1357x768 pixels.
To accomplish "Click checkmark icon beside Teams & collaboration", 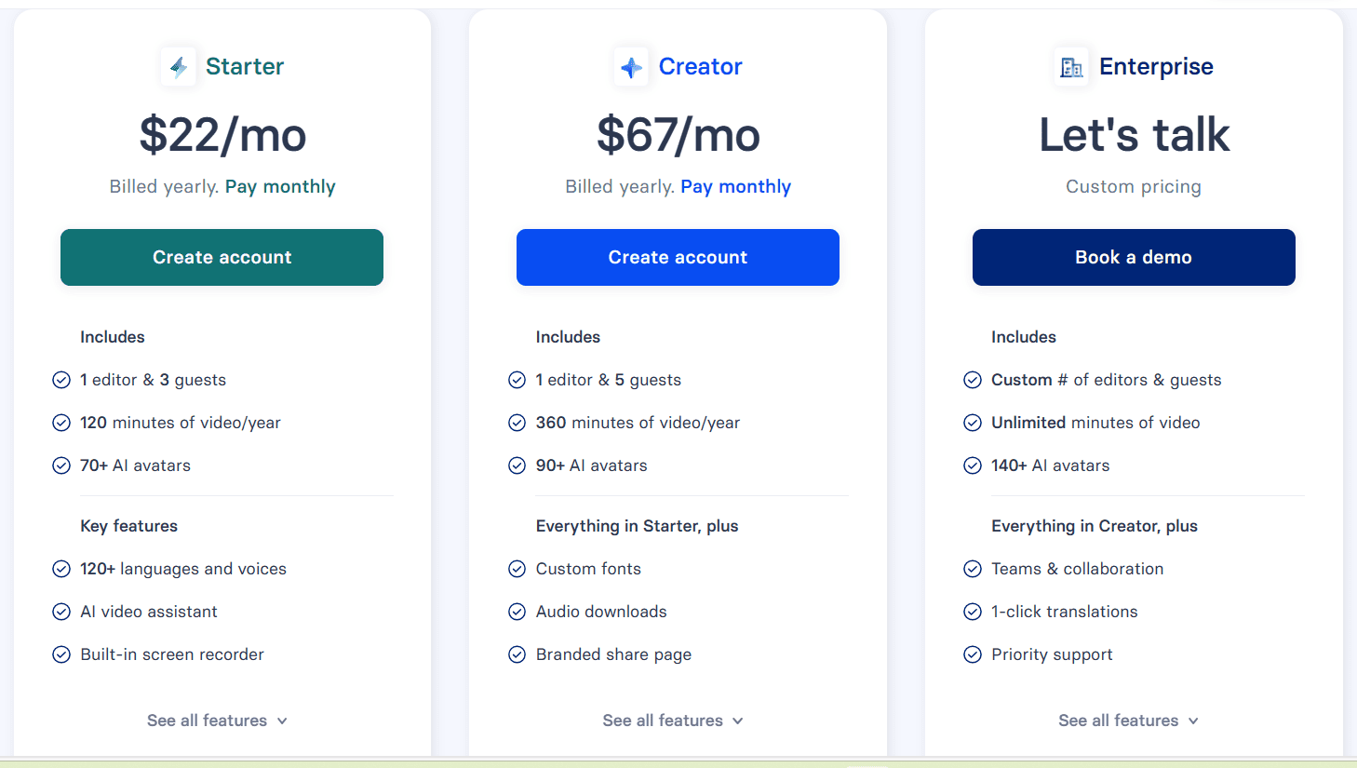I will click(x=973, y=569).
